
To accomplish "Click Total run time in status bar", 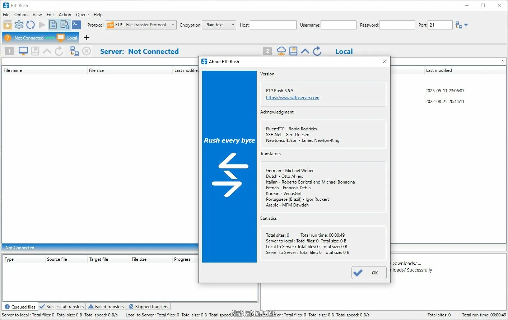I will point(484,315).
